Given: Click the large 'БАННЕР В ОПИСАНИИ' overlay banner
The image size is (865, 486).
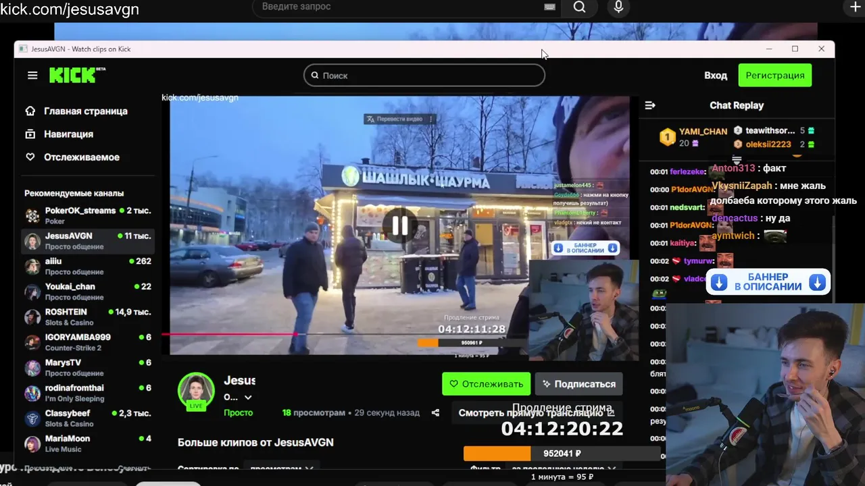Looking at the screenshot, I should click(x=768, y=282).
